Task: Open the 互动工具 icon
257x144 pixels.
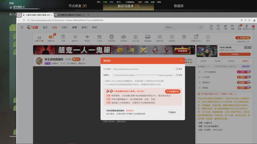Action: pos(136,37)
